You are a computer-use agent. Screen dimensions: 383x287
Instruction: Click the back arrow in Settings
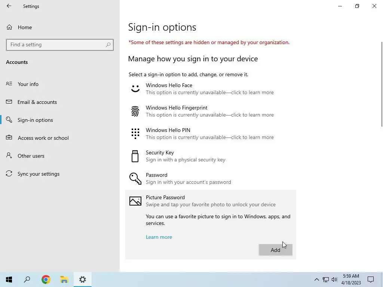click(9, 6)
